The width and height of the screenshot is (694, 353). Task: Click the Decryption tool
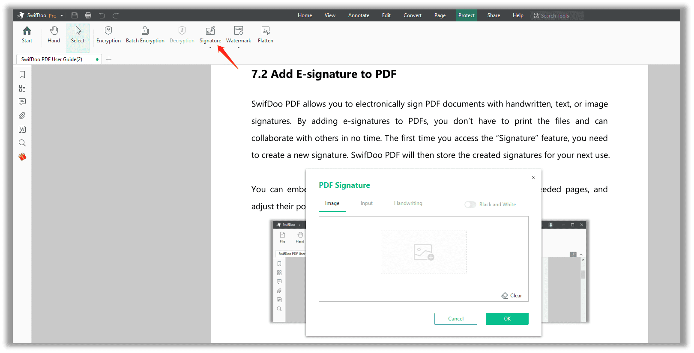[x=182, y=35]
